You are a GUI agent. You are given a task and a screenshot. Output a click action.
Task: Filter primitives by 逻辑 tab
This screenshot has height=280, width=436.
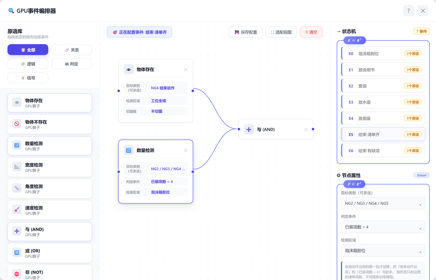[x=28, y=64]
